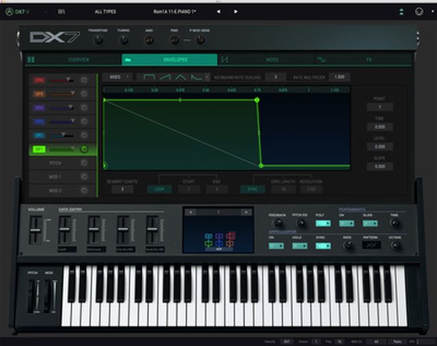Switch to the MODS tab
437x346 pixels.
pos(266,59)
